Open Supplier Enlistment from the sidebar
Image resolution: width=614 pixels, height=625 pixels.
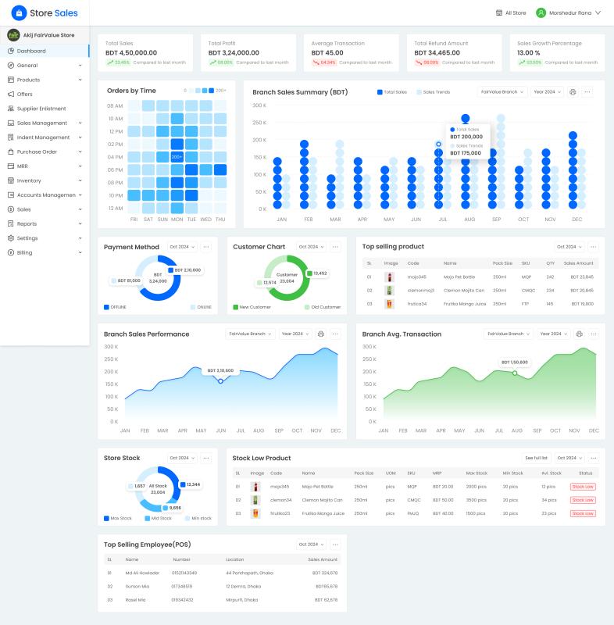(x=41, y=109)
